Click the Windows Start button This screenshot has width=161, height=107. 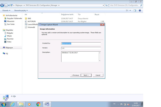[4, 104]
